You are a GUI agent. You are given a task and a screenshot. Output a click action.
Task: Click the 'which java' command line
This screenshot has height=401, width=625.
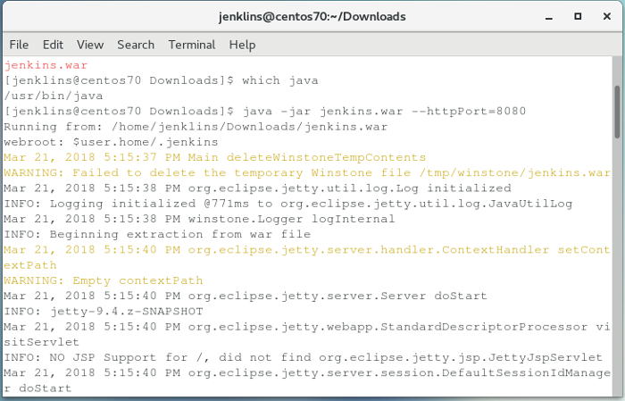point(161,80)
